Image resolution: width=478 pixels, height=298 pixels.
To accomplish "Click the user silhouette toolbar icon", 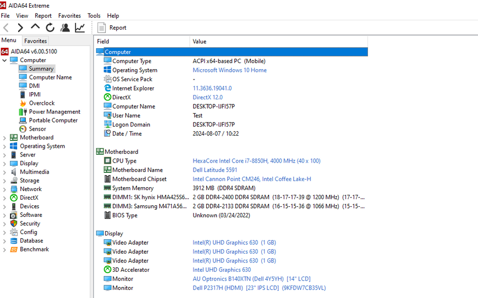I will tap(64, 27).
